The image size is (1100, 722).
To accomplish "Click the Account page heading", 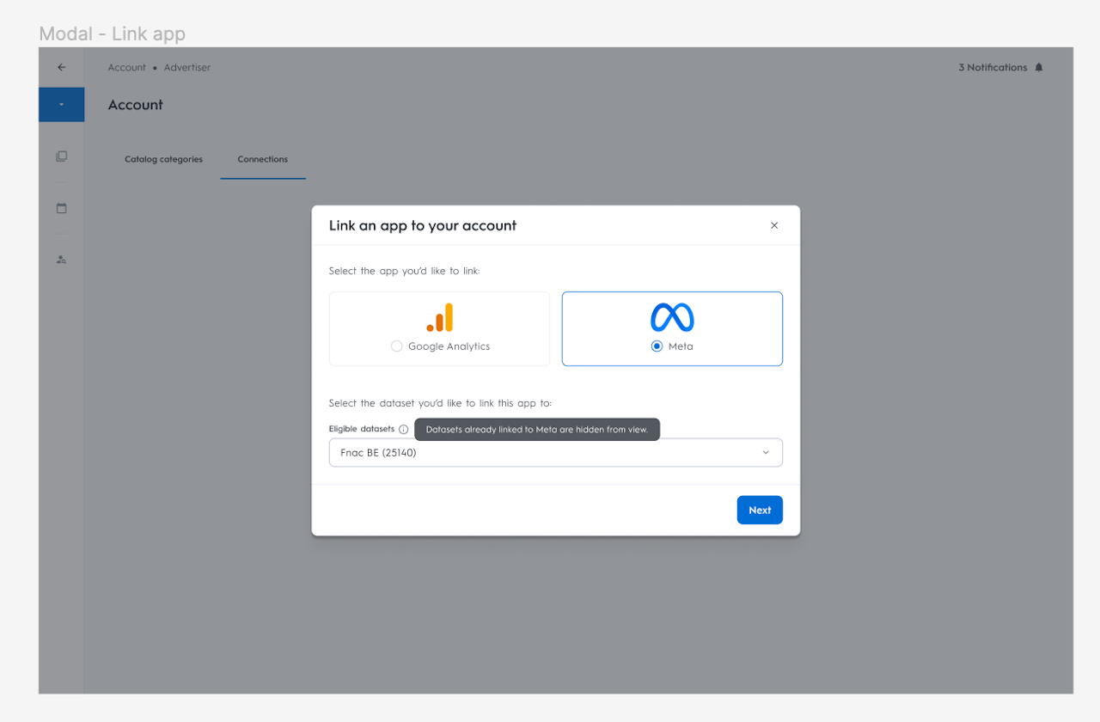I will point(136,105).
